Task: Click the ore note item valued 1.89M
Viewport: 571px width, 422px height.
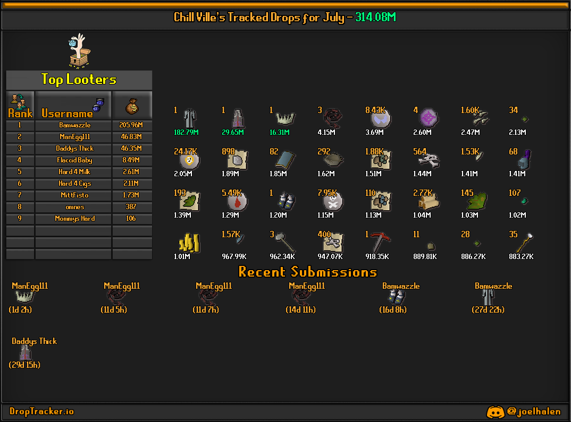Action: pos(238,160)
